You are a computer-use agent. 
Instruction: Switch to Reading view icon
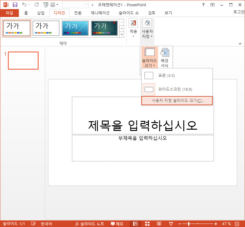(159, 224)
